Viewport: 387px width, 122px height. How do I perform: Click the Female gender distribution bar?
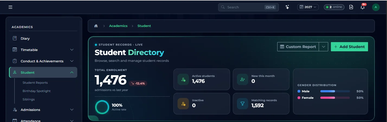335,98
